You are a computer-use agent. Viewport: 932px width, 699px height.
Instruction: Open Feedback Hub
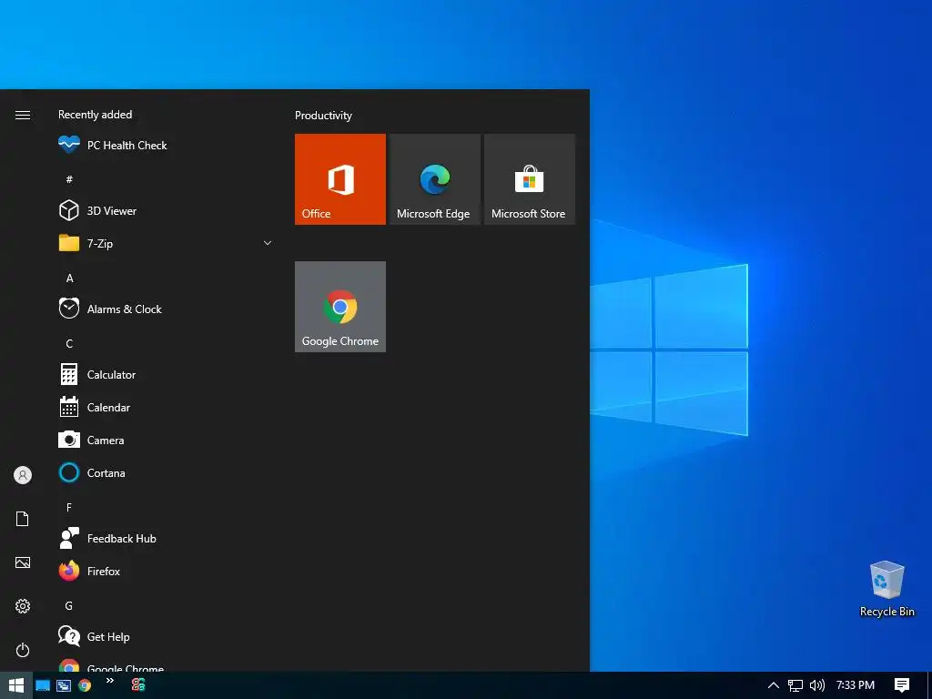[165, 539]
